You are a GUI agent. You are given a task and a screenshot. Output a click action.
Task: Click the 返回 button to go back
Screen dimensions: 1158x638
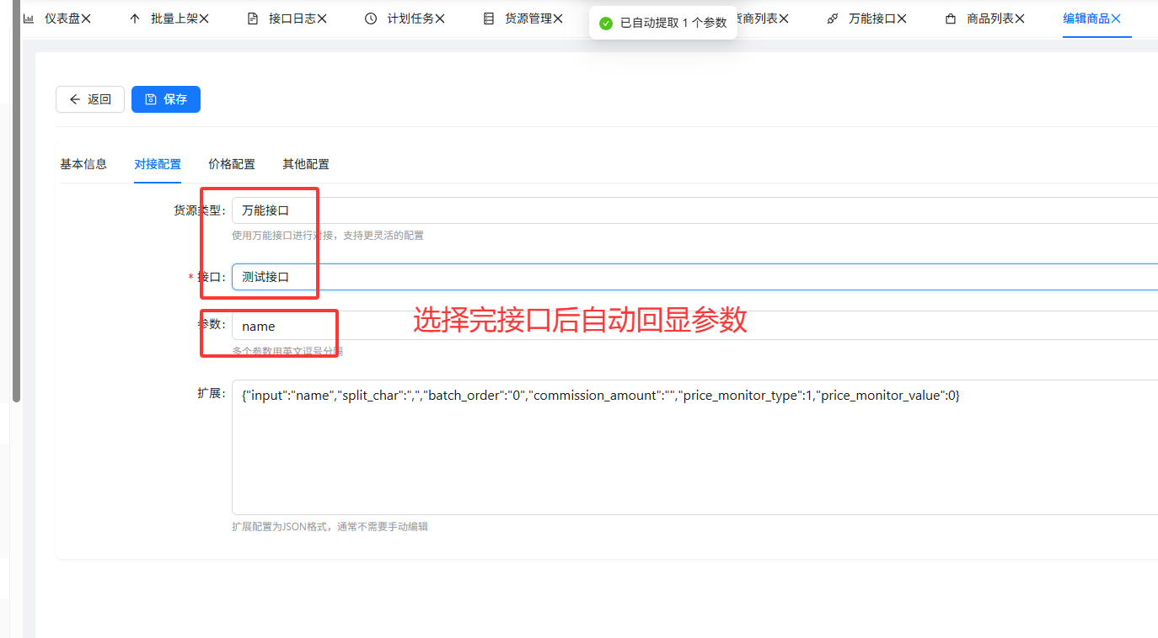coord(90,99)
